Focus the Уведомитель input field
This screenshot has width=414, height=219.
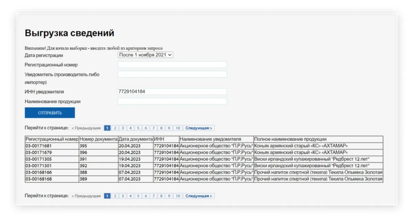(172, 74)
